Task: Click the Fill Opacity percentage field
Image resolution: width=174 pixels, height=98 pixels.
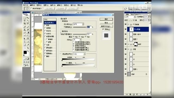Action: click(x=89, y=34)
